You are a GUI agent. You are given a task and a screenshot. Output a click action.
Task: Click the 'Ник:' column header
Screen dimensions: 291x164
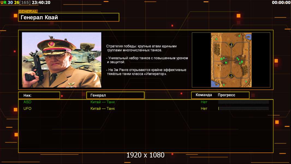point(39,95)
